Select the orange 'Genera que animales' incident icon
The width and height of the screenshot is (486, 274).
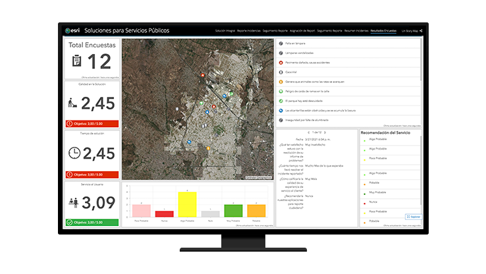(x=281, y=82)
